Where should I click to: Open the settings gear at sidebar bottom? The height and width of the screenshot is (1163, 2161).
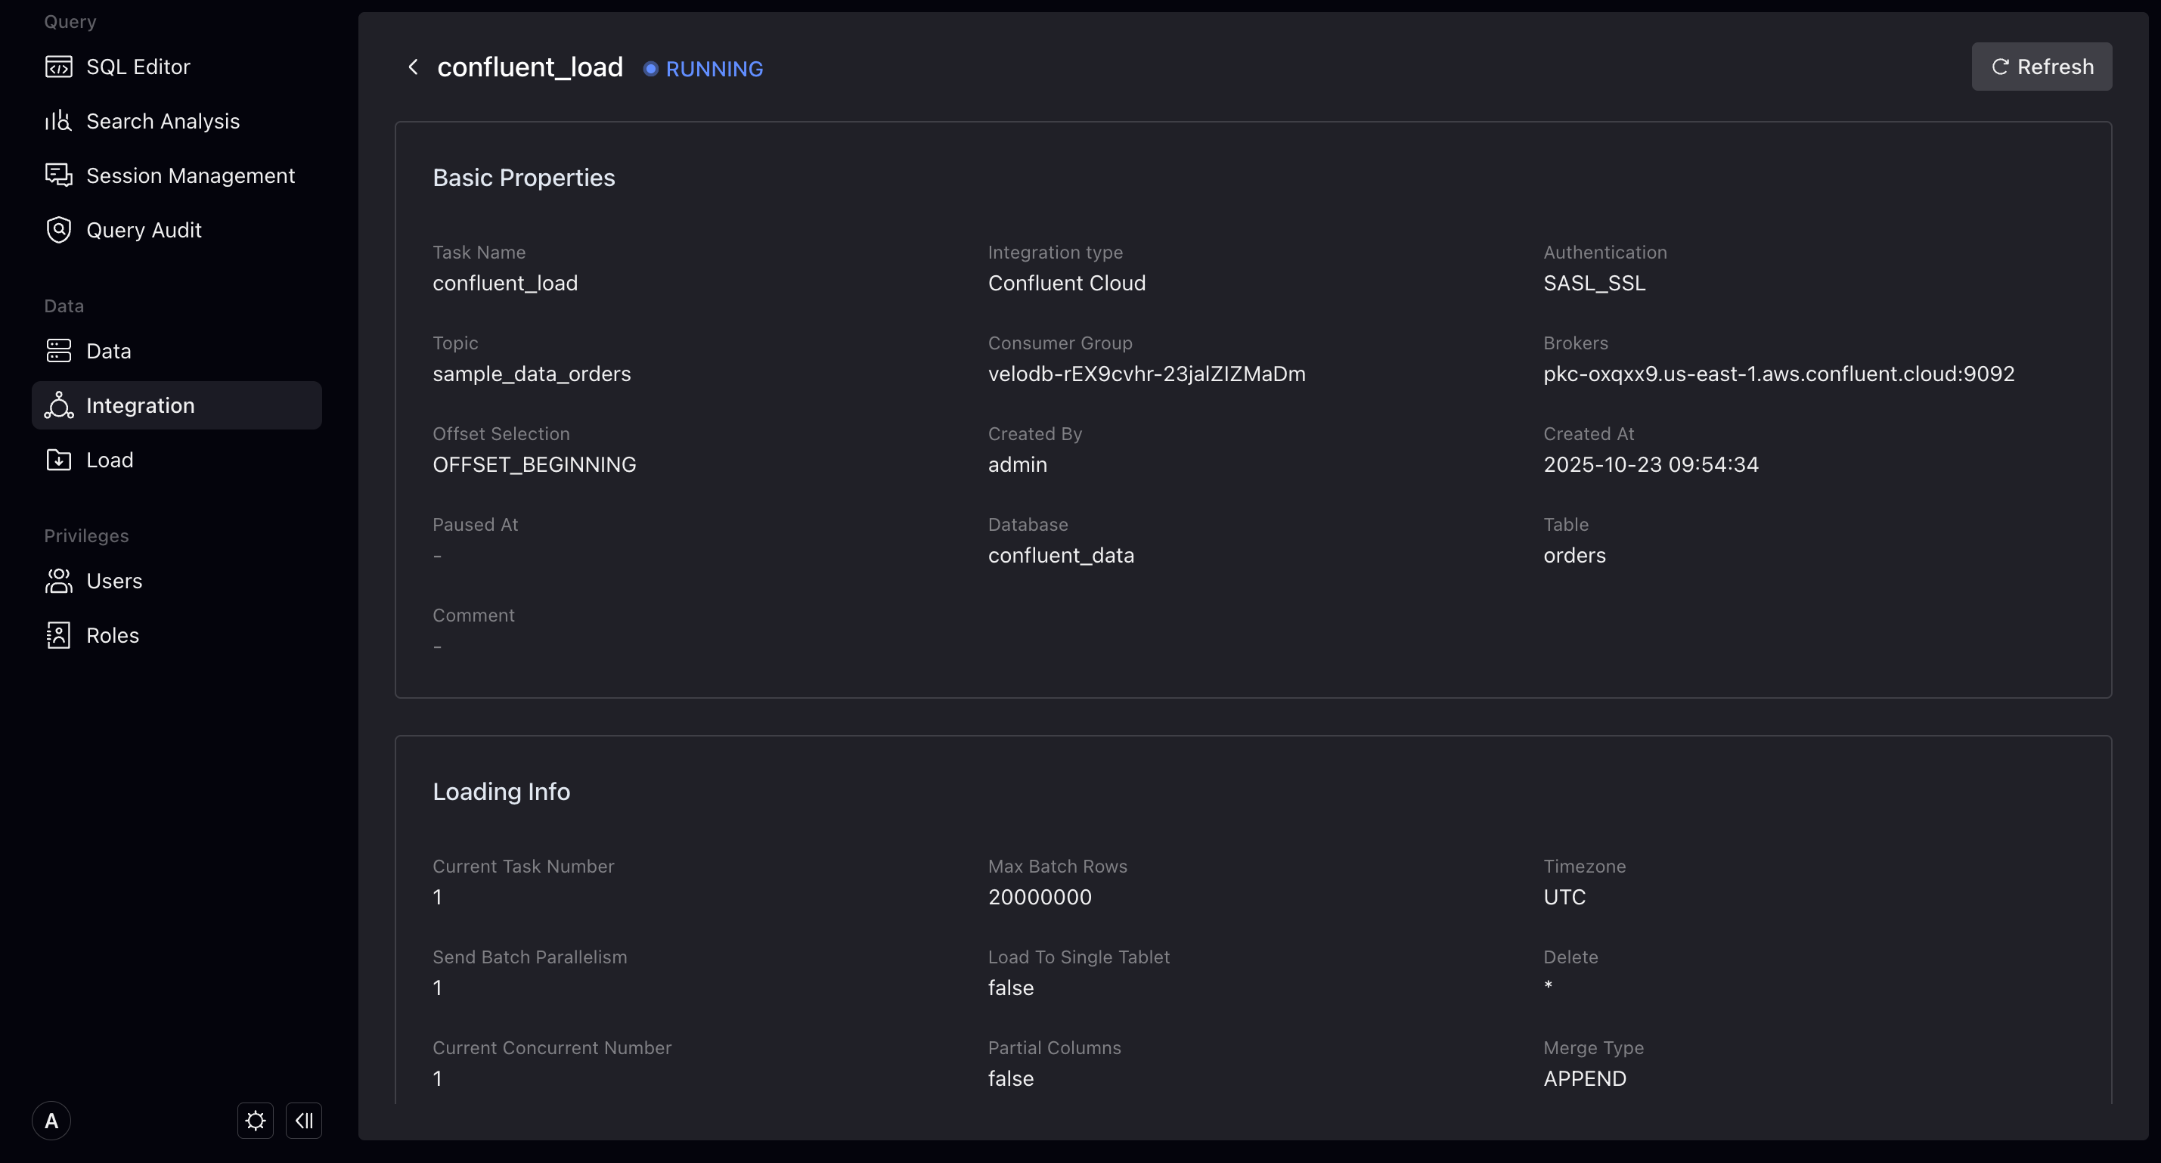pos(254,1120)
